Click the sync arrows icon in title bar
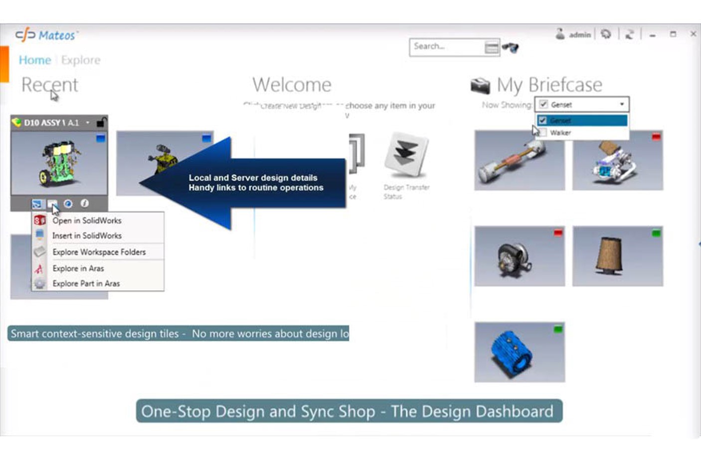The height and width of the screenshot is (460, 701). pyautogui.click(x=629, y=34)
